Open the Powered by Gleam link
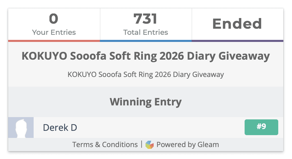The width and height of the screenshot is (292, 159). (x=188, y=145)
